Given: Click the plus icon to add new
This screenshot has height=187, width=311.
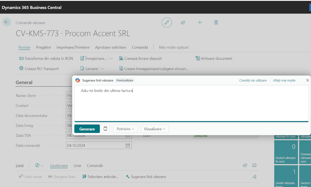Looking at the screenshot, I should 200,22.
